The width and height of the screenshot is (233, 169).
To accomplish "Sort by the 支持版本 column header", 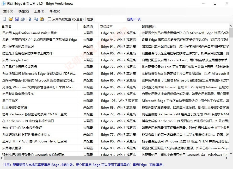I will pos(119,27).
